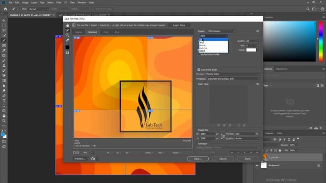Image resolution: width=326 pixels, height=183 pixels.
Task: Select the Clone Stamp tool
Action: 4,66
